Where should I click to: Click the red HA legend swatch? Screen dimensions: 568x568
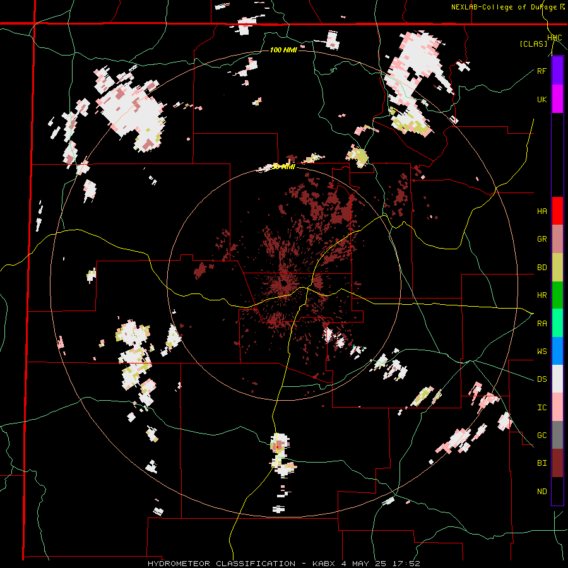click(x=557, y=211)
